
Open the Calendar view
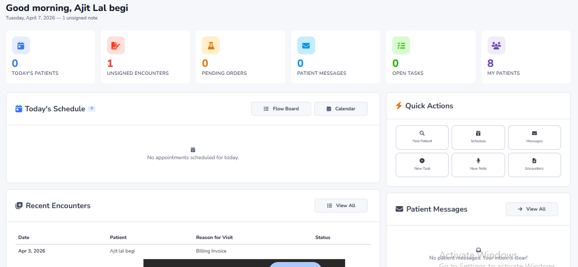pyautogui.click(x=341, y=109)
